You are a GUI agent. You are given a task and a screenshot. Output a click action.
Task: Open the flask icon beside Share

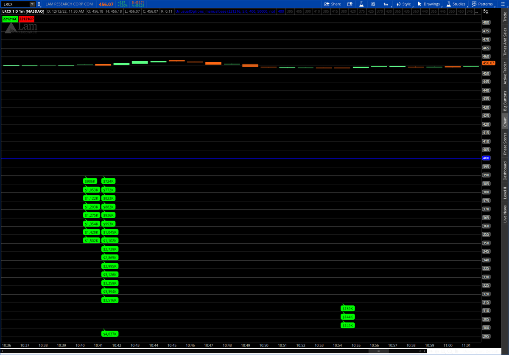[x=361, y=4]
